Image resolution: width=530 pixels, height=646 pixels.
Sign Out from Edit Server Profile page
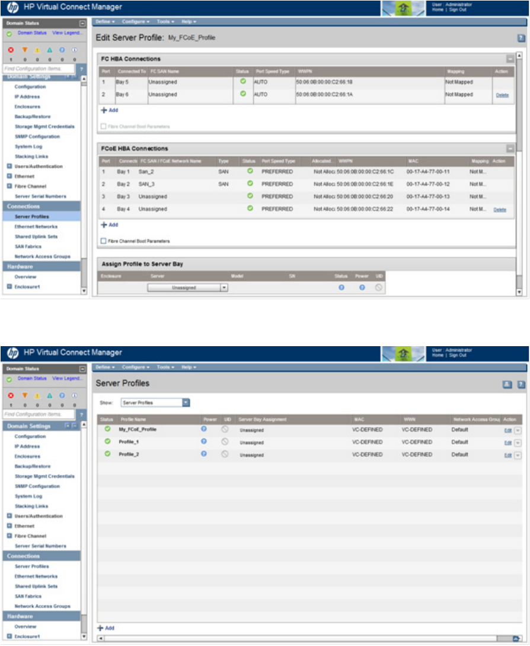458,10
